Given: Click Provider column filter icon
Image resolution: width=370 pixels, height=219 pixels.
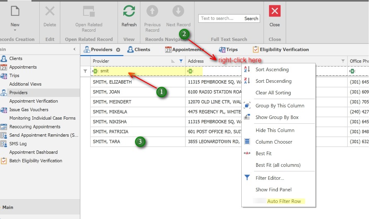Looking at the screenshot, I should tap(181, 61).
